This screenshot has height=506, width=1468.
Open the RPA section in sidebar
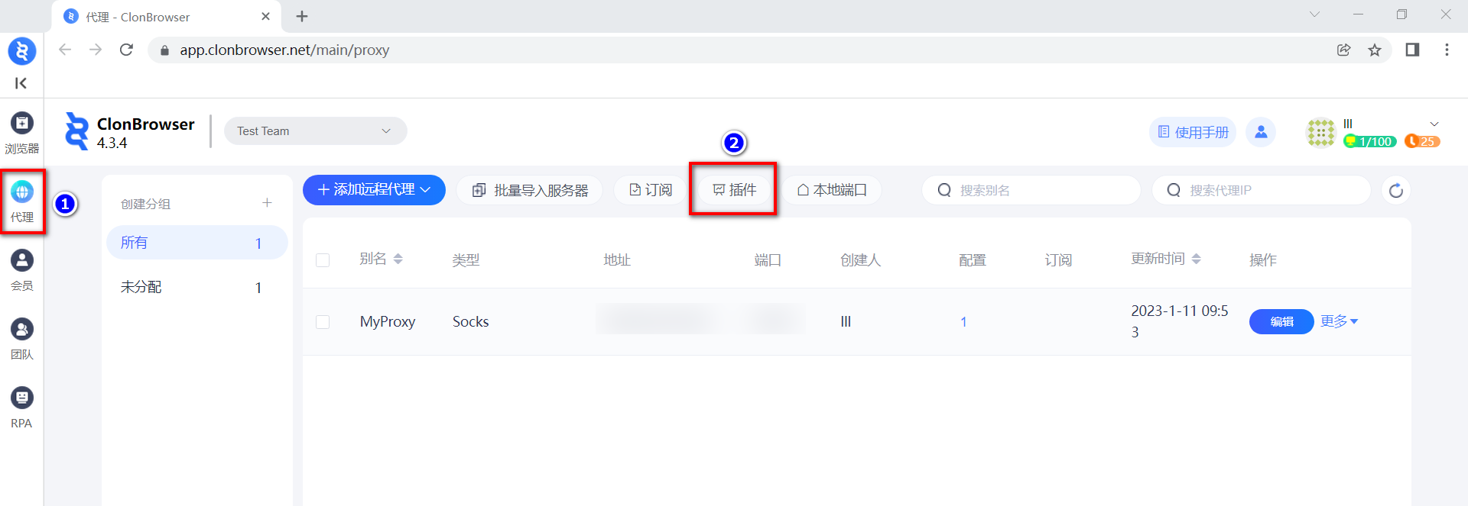click(x=21, y=407)
